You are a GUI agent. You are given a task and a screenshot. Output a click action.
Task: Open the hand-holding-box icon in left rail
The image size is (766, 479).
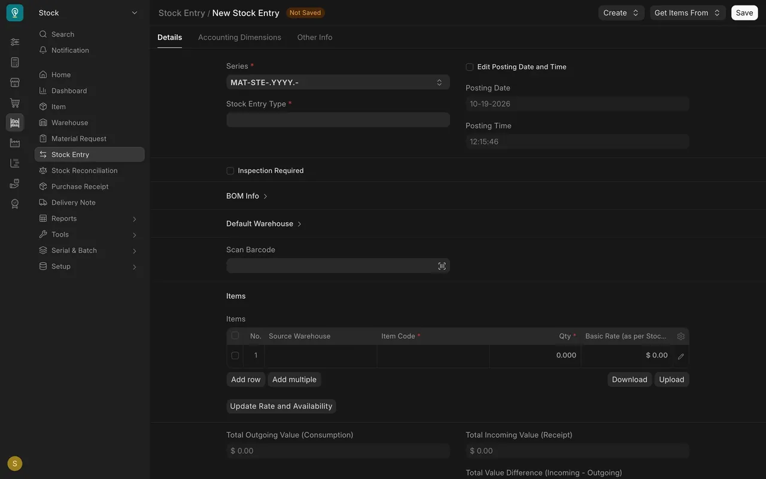[15, 184]
